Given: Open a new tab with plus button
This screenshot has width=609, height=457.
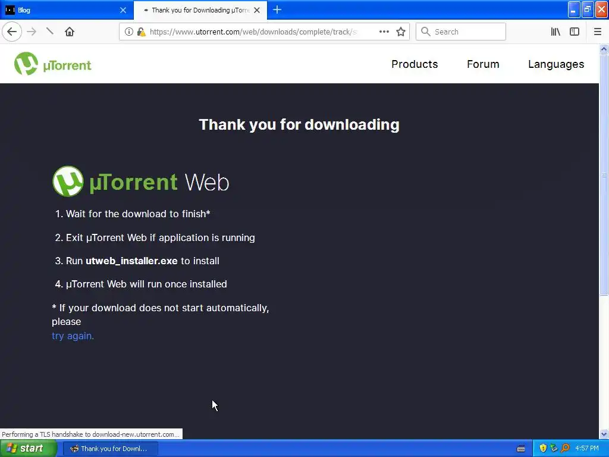Looking at the screenshot, I should [x=277, y=10].
